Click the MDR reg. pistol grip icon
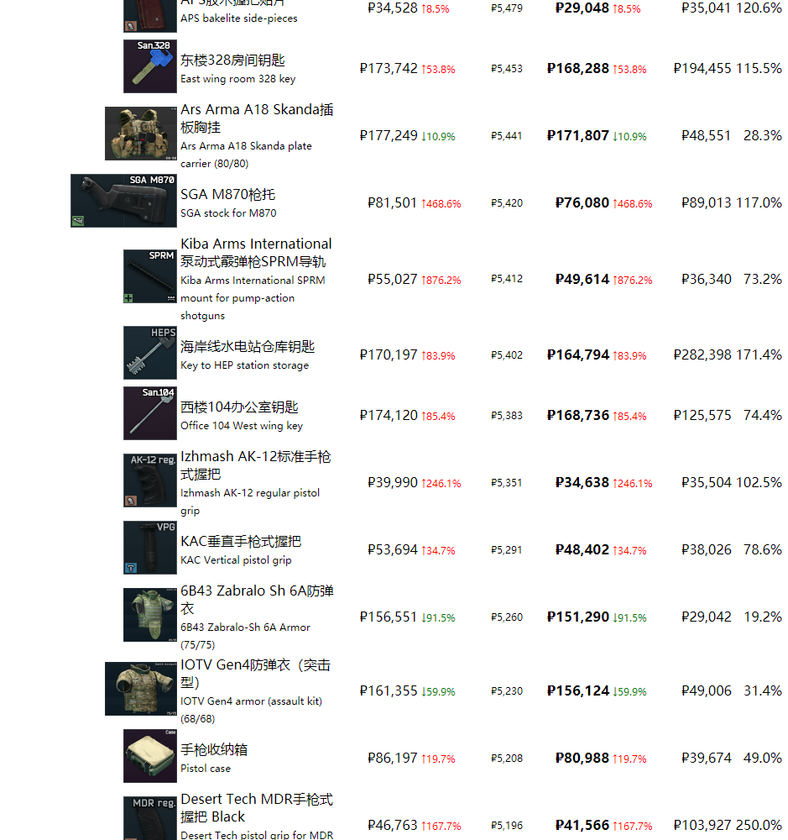The width and height of the screenshot is (788, 840). tap(149, 818)
